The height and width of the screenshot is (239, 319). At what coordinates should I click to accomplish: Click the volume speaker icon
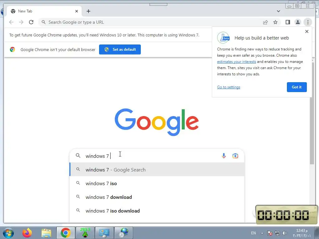tap(284, 233)
